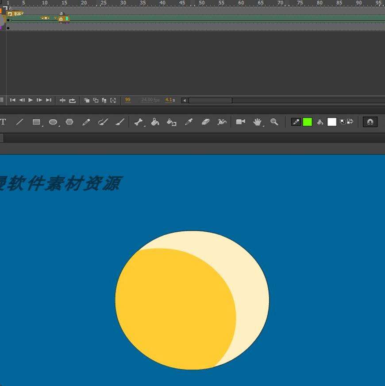
Task: Go to the first frame
Action: click(x=12, y=100)
